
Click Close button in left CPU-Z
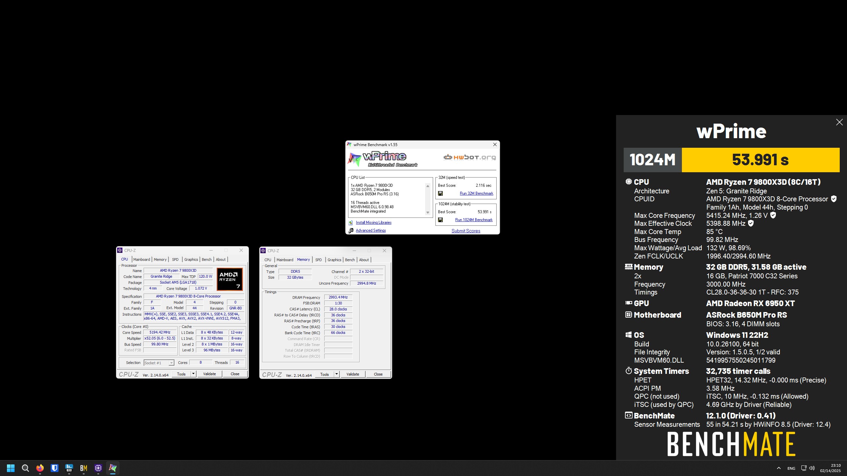[x=235, y=374]
